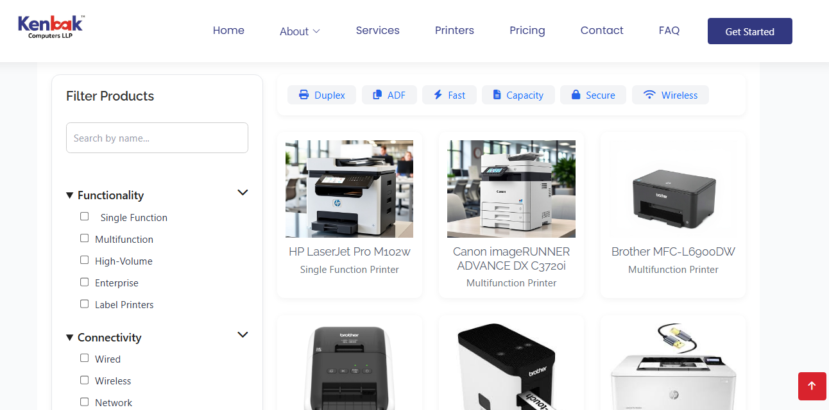Viewport: 829px width, 410px height.
Task: Open the Brother label printer image in second row
Action: pyautogui.click(x=350, y=366)
